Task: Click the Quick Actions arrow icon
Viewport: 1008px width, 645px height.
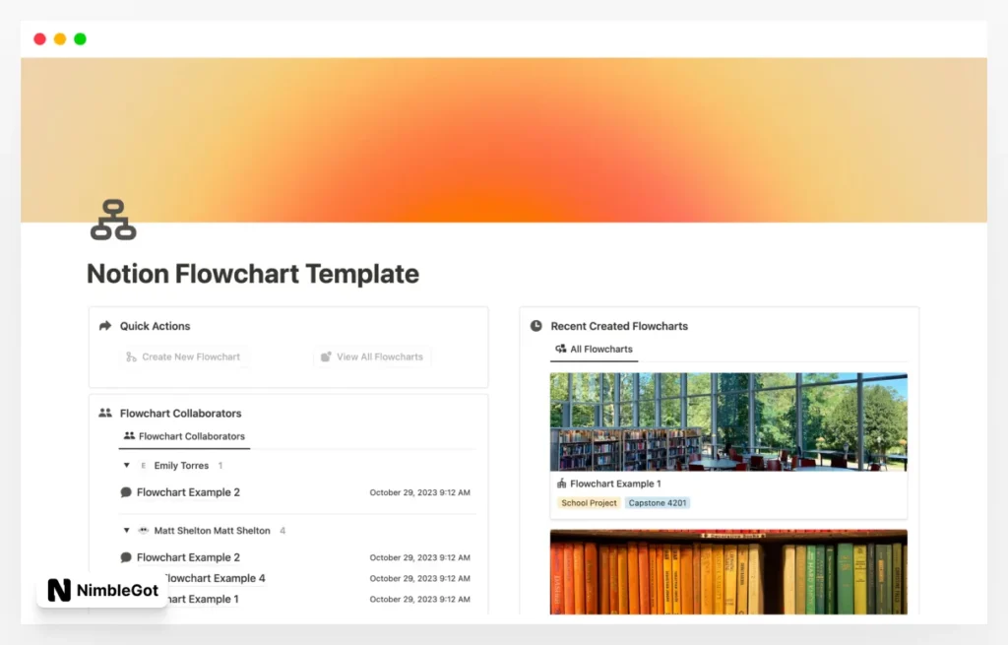Action: [105, 326]
